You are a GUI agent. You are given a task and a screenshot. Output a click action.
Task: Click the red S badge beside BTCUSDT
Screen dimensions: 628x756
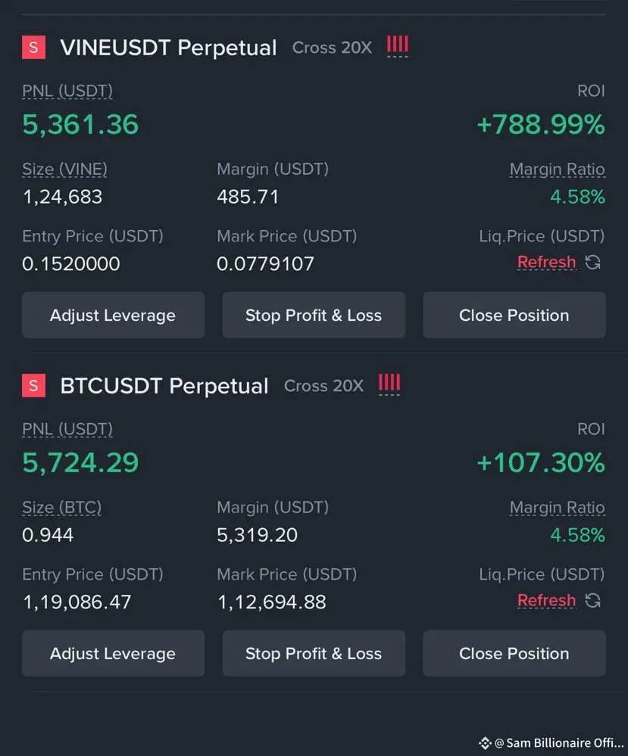[x=34, y=385]
